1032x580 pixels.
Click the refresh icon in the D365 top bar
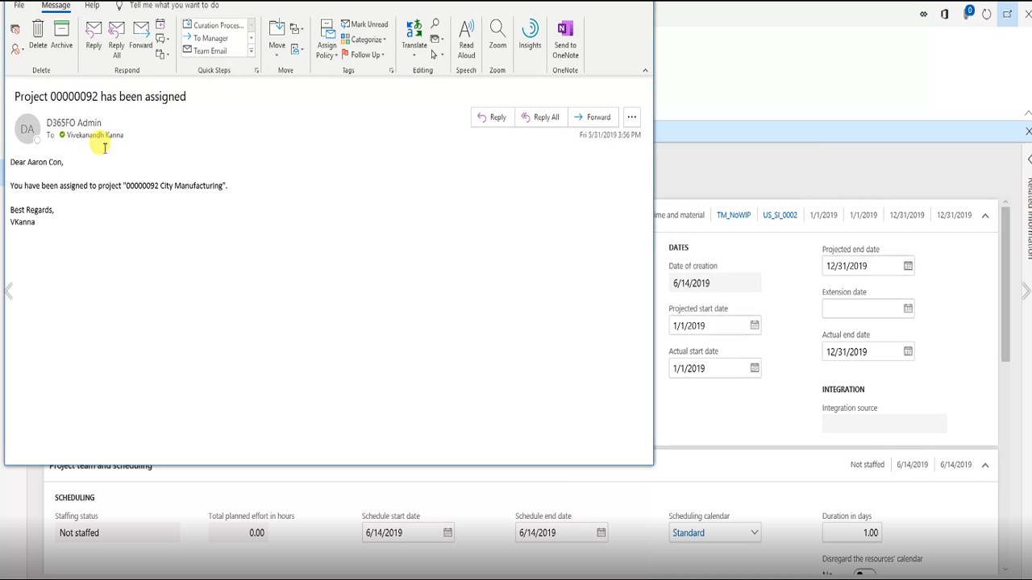[987, 14]
